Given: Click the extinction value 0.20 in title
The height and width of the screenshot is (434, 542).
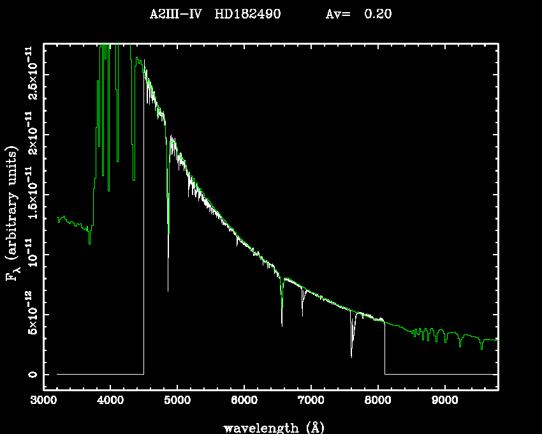Looking at the screenshot, I should click(377, 14).
